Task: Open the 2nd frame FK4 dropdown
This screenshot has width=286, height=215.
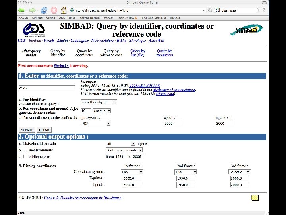Action: 186,172
